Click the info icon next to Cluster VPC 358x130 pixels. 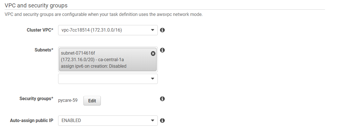(162, 30)
